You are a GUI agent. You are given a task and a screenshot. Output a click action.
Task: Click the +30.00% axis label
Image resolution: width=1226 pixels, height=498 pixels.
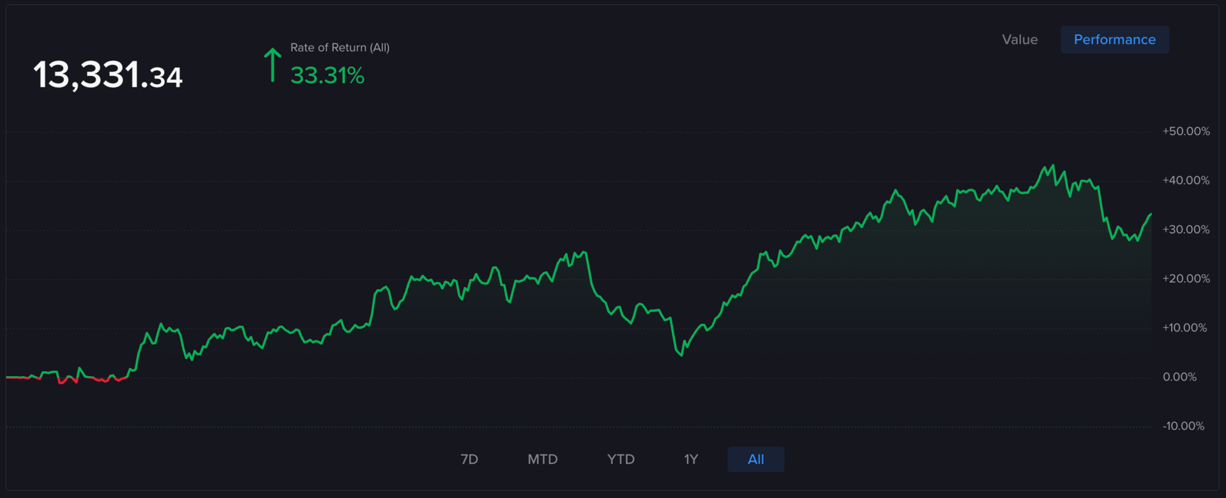click(x=1186, y=230)
